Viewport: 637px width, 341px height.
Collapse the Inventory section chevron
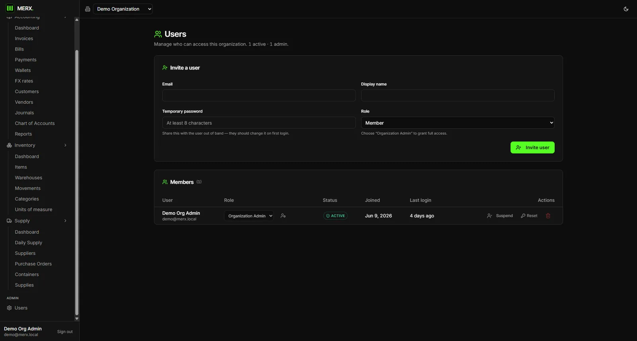[x=65, y=145]
